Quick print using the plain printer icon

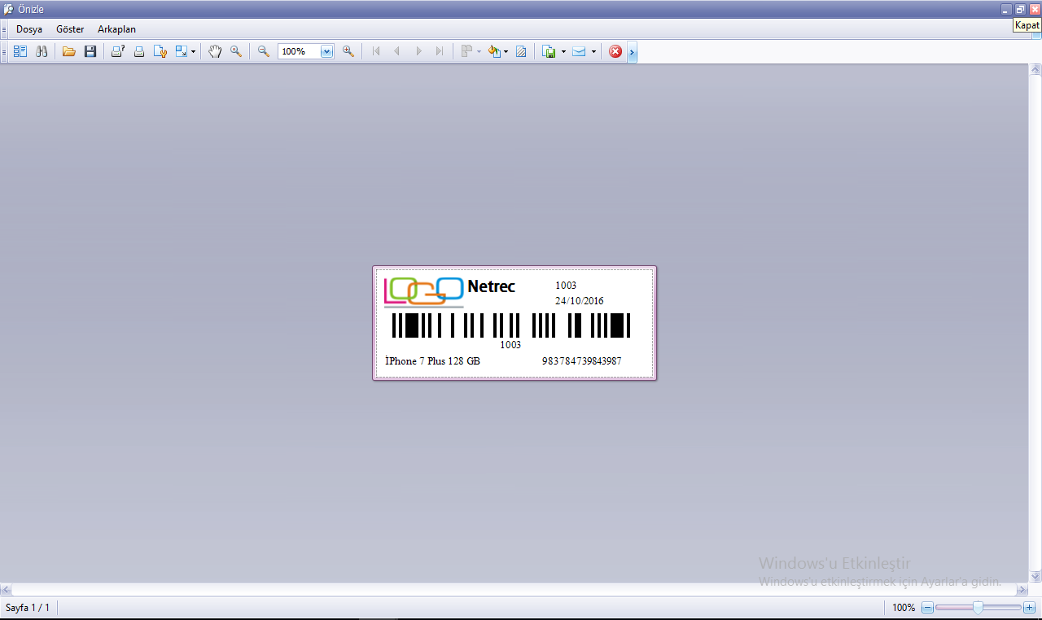click(139, 51)
